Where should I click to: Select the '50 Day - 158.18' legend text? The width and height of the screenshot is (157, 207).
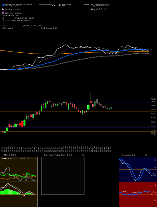tap(13, 9)
